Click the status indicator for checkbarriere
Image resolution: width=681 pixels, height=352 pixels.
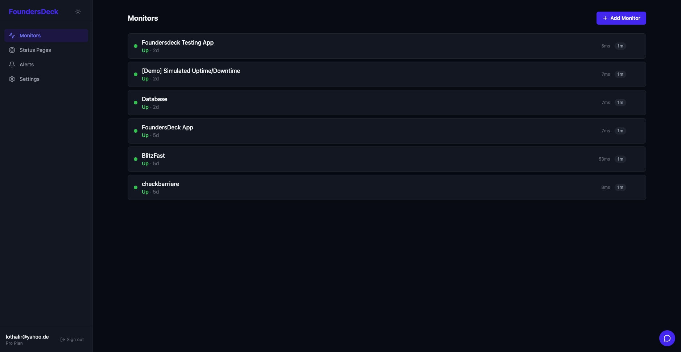136,187
